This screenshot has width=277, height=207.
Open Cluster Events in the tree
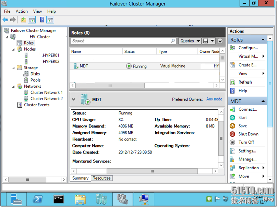(37, 105)
